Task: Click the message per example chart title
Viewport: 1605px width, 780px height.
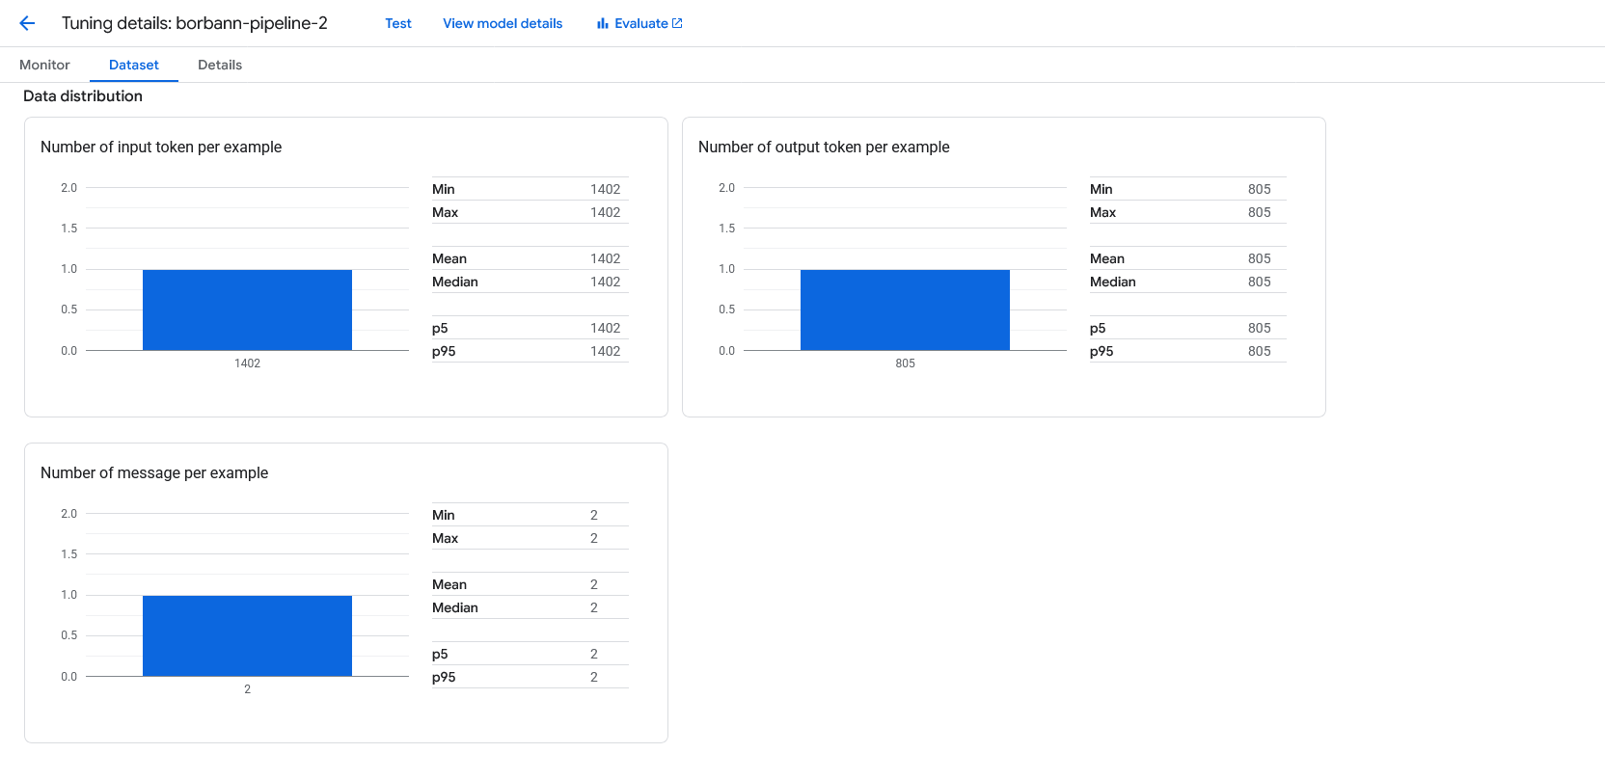Action: pyautogui.click(x=154, y=472)
